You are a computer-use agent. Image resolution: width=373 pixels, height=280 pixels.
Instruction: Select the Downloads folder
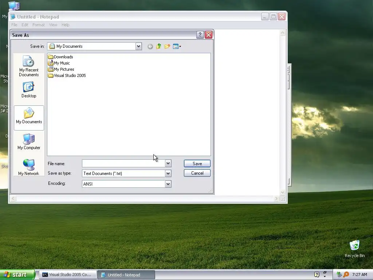60,57
